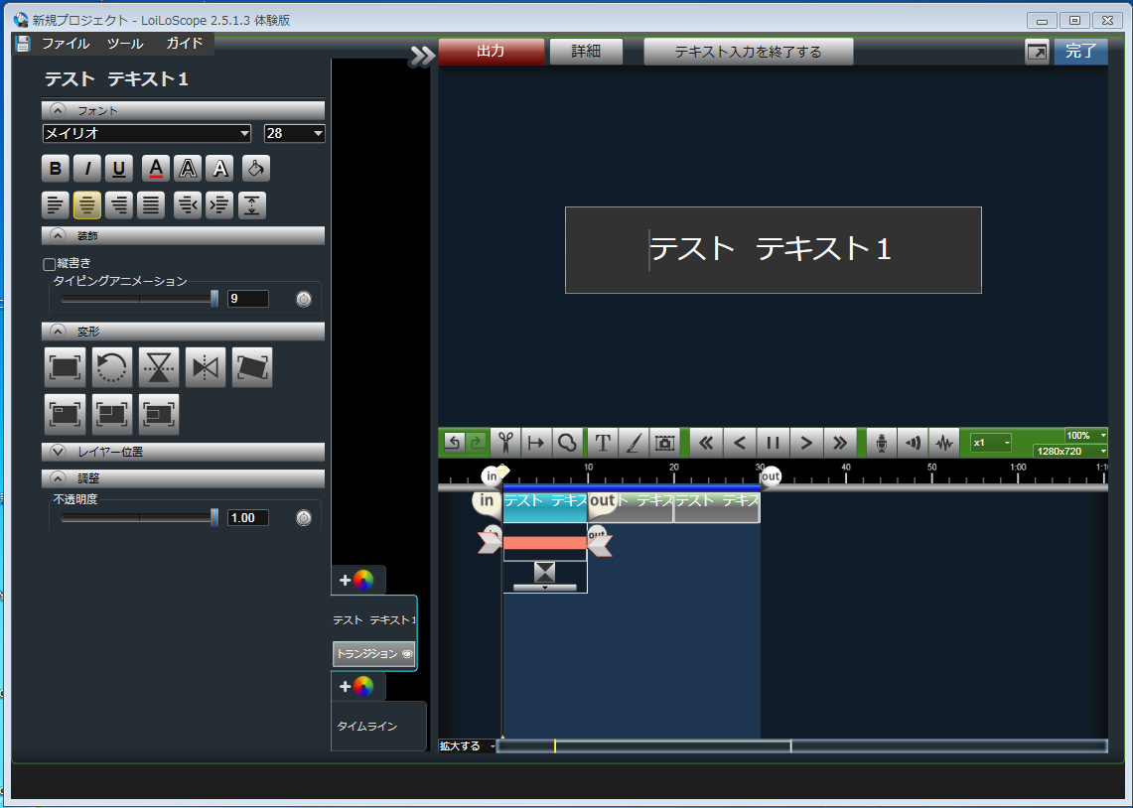Toggle italic text formatting
Image resolution: width=1133 pixels, height=808 pixels.
tap(87, 168)
